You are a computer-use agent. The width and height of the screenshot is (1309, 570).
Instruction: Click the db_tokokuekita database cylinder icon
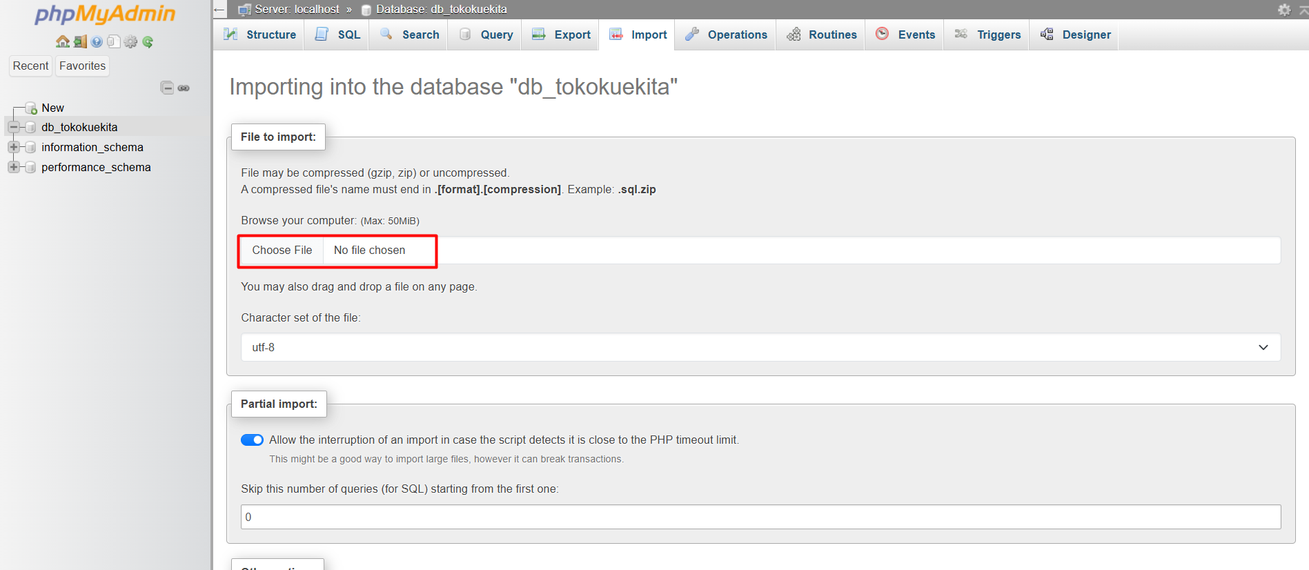[x=30, y=127]
